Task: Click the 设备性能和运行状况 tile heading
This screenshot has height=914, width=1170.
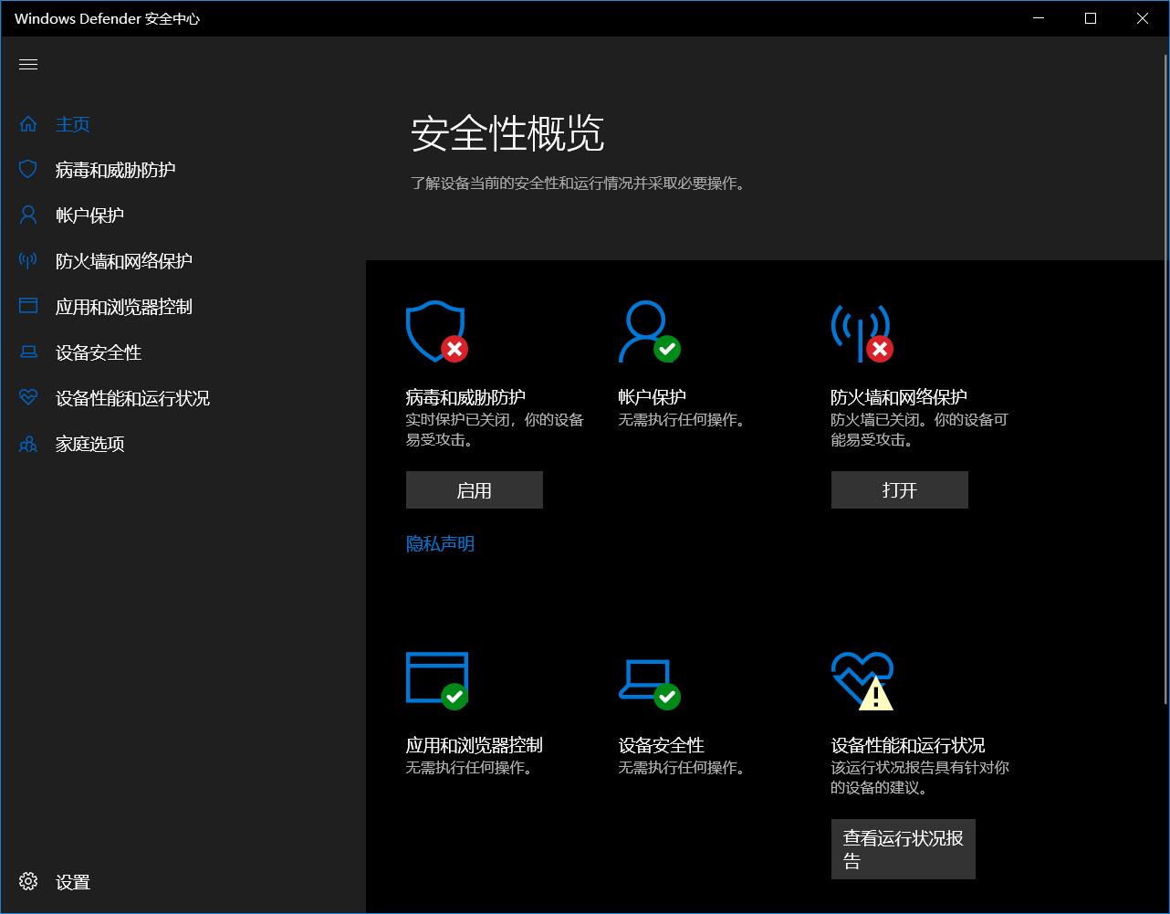Action: 908,745
